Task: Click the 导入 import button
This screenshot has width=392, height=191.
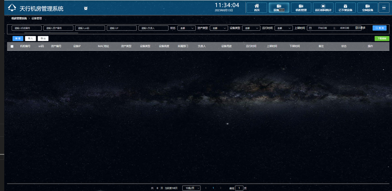Action: [30, 39]
